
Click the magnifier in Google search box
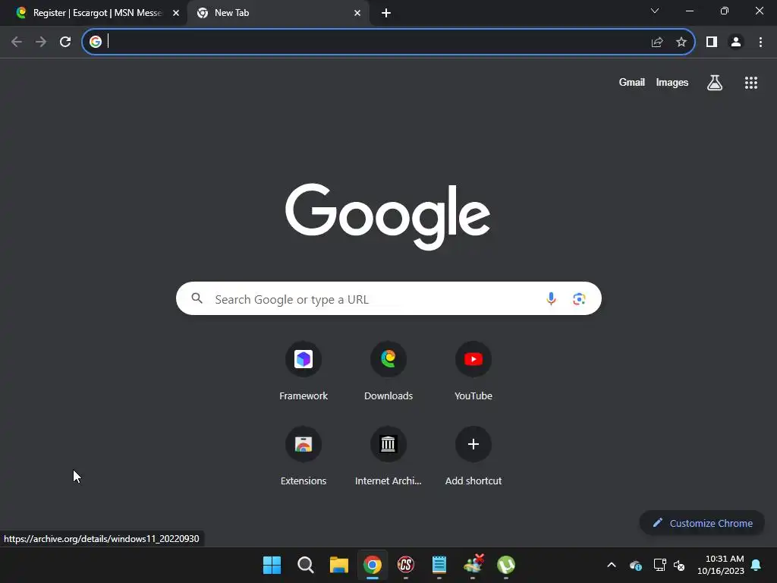(x=197, y=298)
